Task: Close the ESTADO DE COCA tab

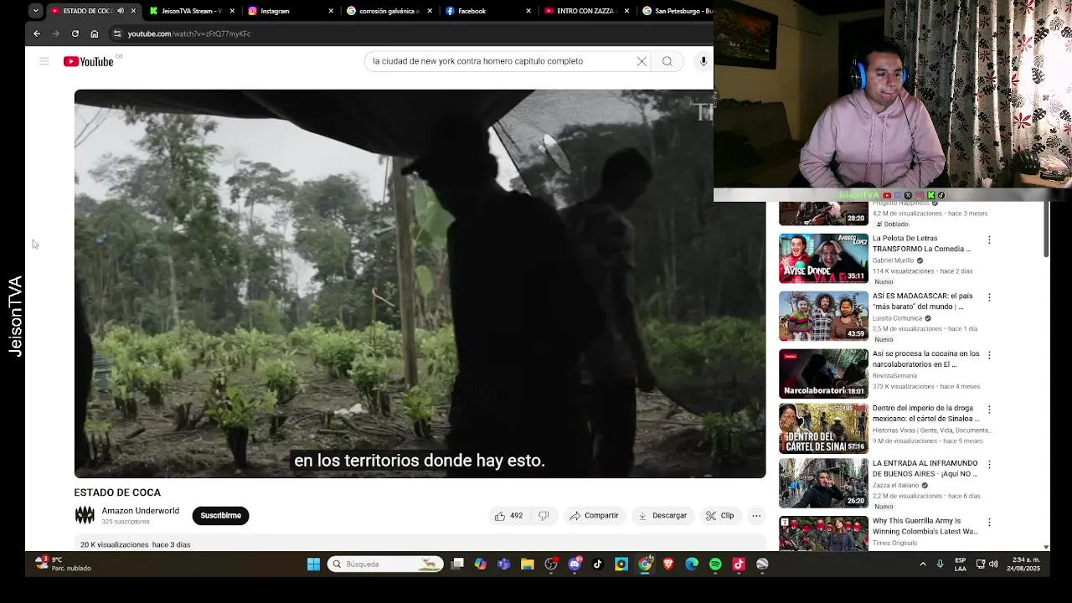Action: coord(133,11)
